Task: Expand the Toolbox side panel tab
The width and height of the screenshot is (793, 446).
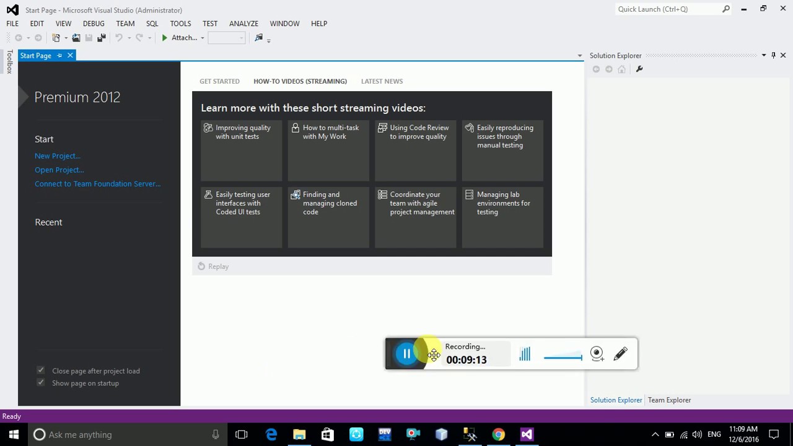Action: pos(9,62)
